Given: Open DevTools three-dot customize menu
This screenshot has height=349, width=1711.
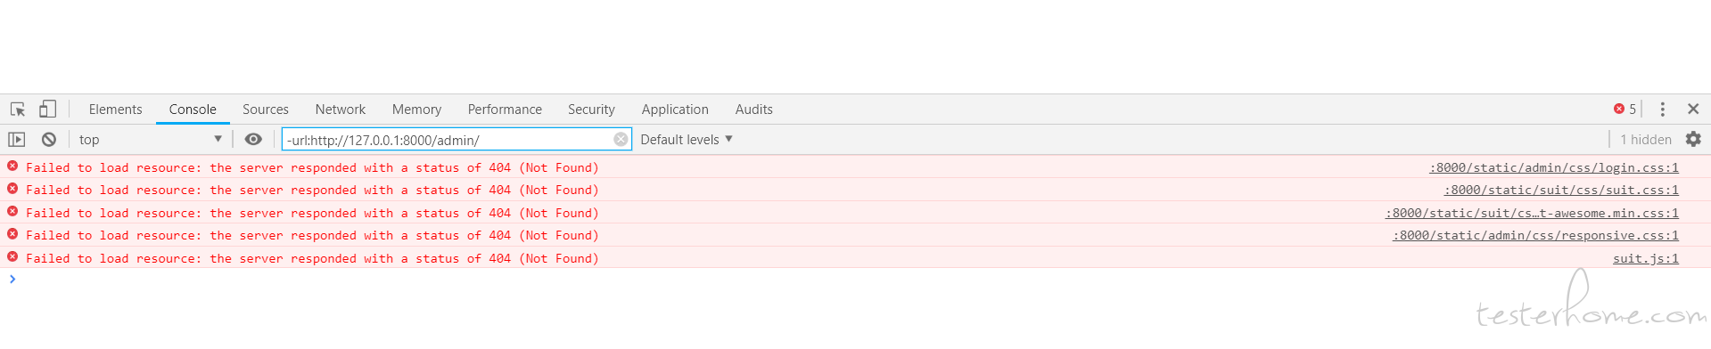Looking at the screenshot, I should coord(1662,109).
